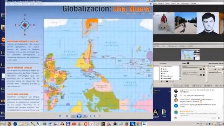Select the portrait photo of the man
Image resolution: width=224 pixels, height=126 pixels.
208,23
